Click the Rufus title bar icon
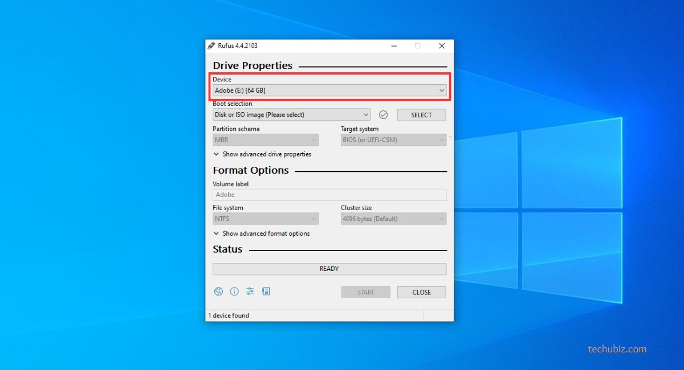 point(211,46)
